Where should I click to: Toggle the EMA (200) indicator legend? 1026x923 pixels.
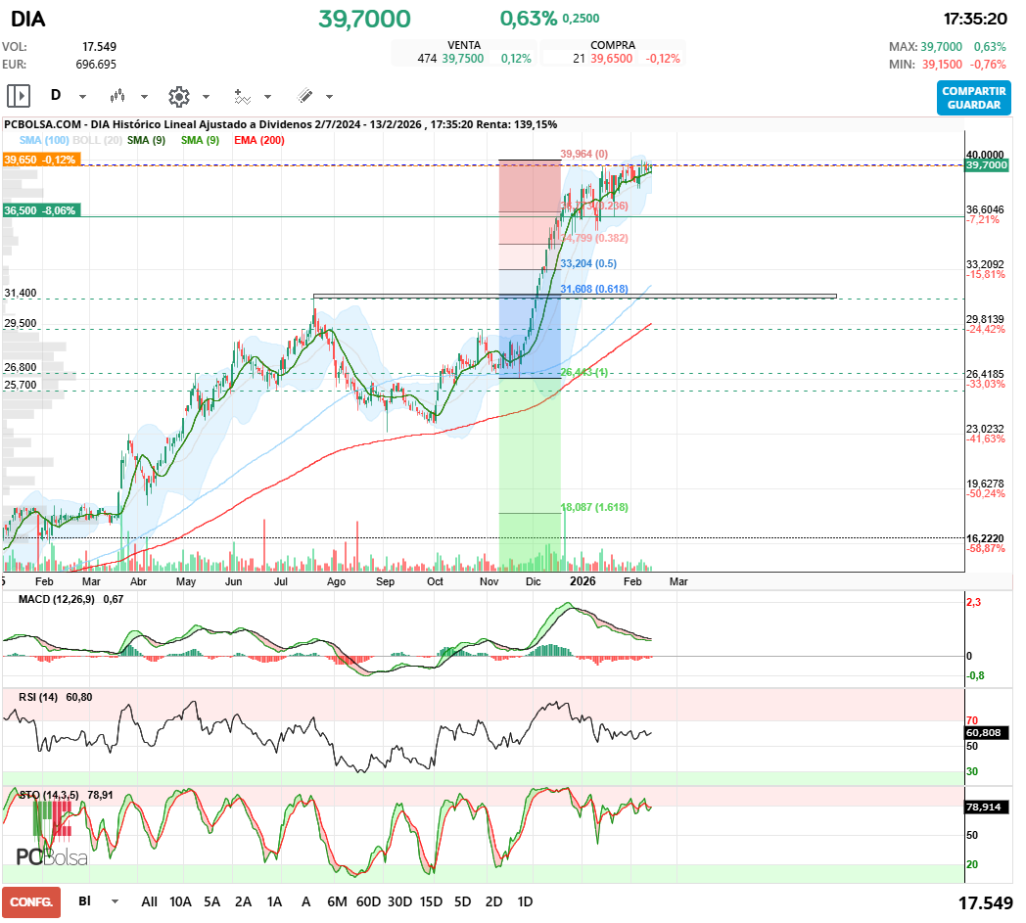click(259, 141)
